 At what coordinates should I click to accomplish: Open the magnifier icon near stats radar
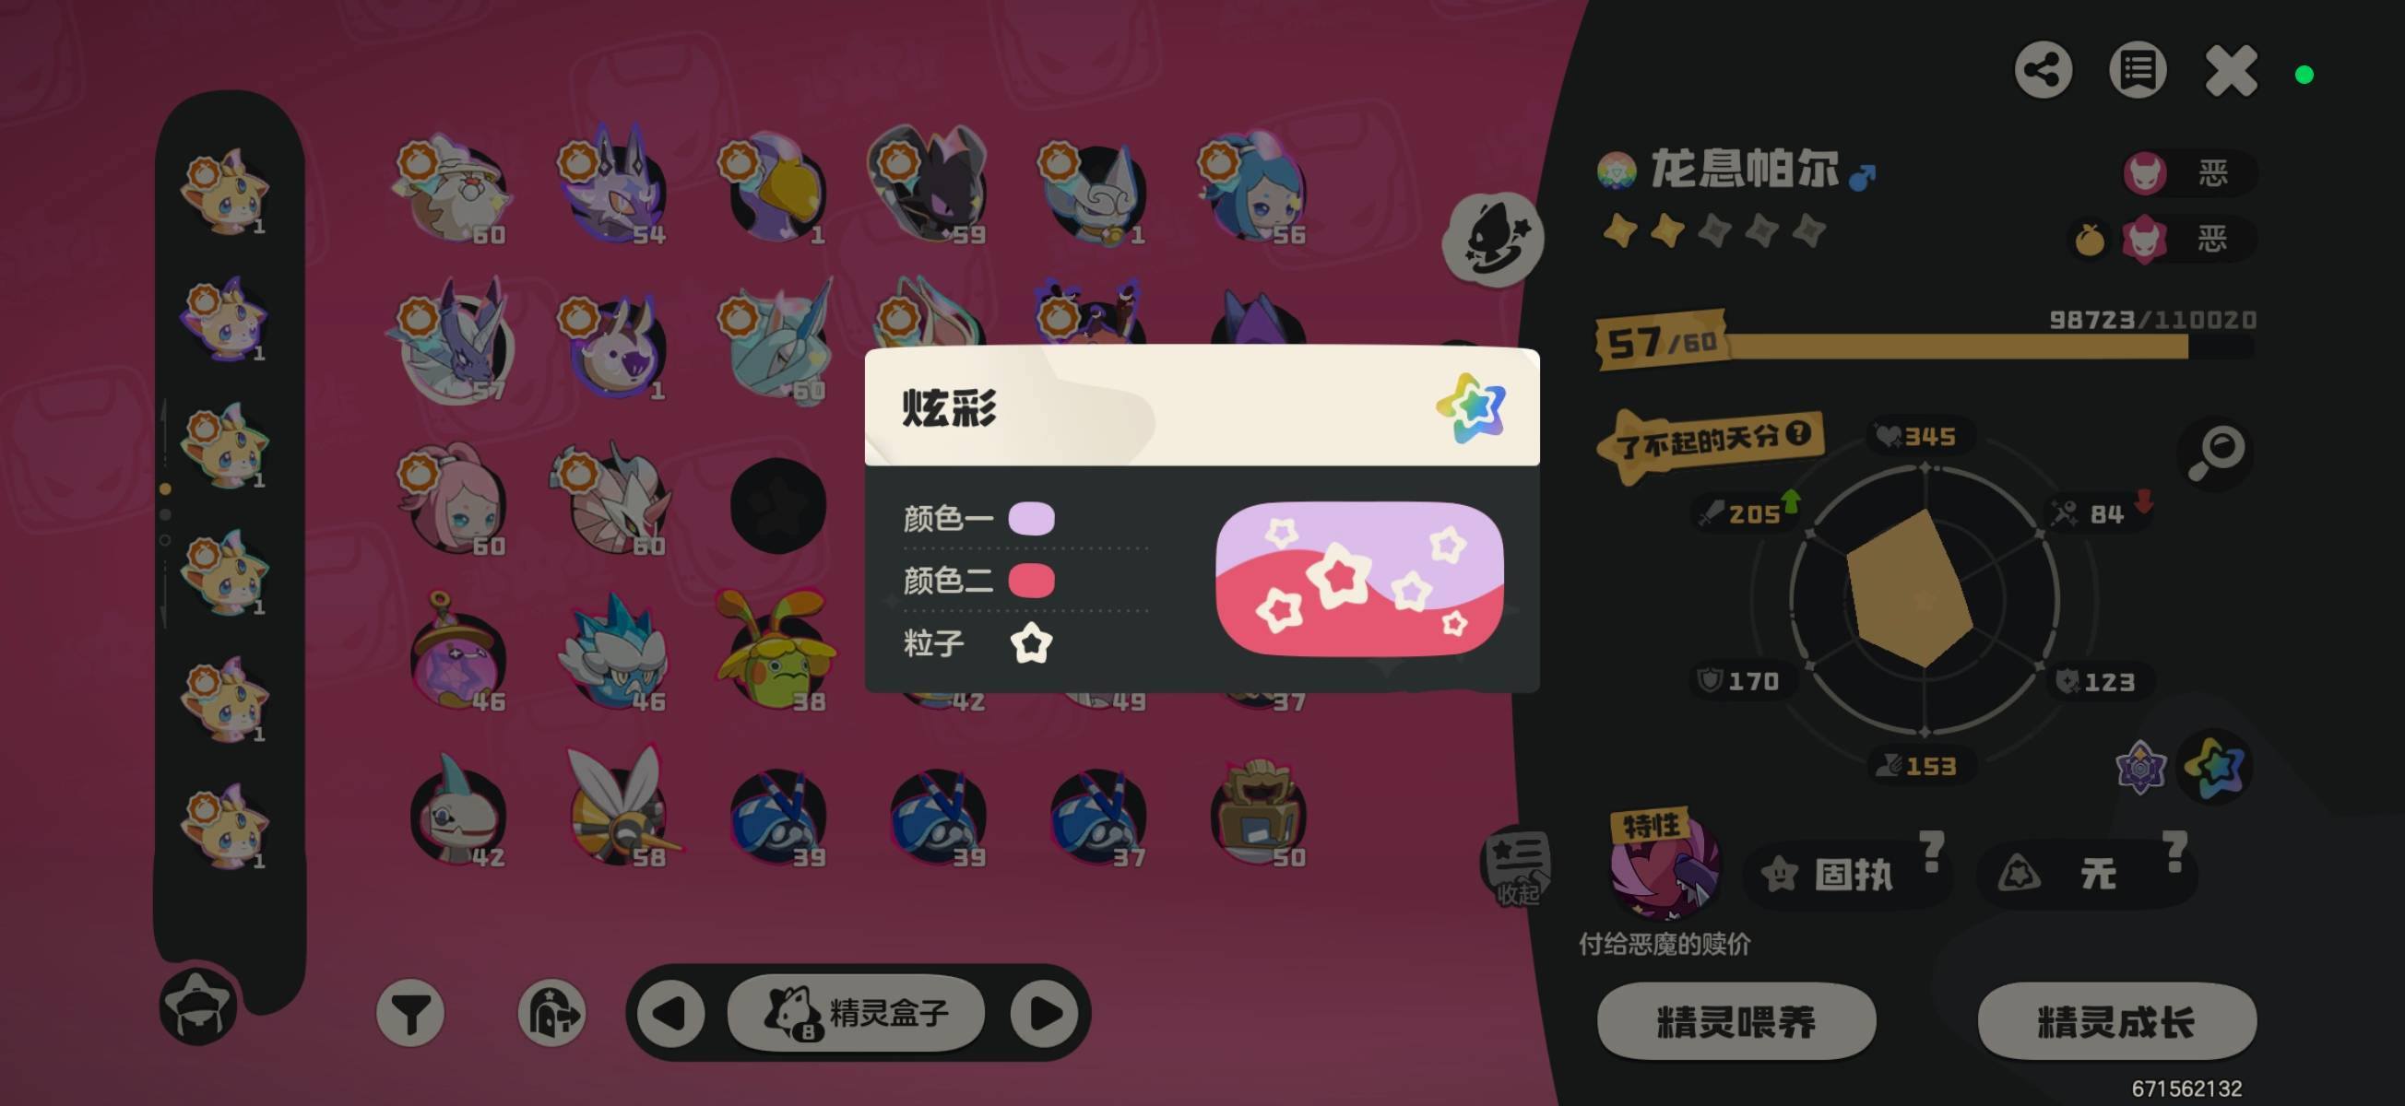[2214, 453]
